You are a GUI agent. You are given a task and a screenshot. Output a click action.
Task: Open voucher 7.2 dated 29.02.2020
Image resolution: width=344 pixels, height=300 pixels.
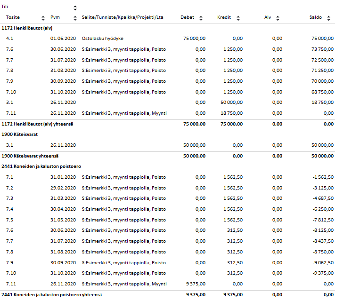tap(9, 188)
